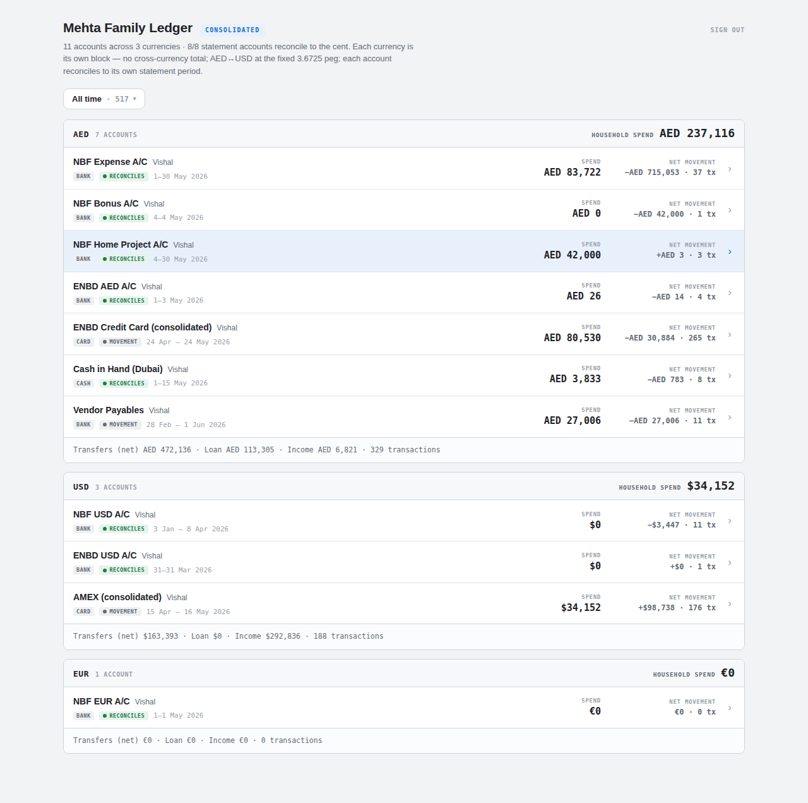Image resolution: width=808 pixels, height=803 pixels.
Task: Click MOVEMENT badge on Vendor Payables
Action: [x=120, y=425]
